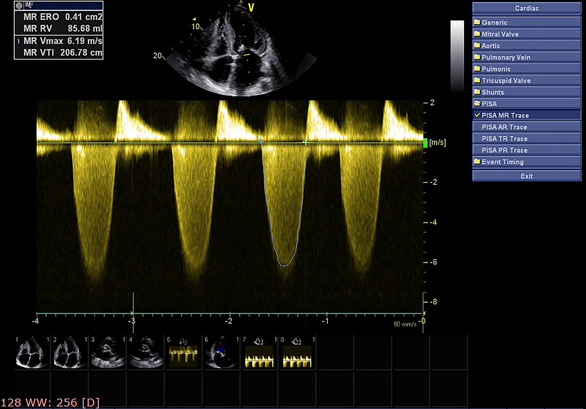Click the grayscale gradient bar
Image resolution: width=586 pixels, height=409 pixels.
pyautogui.click(x=457, y=56)
